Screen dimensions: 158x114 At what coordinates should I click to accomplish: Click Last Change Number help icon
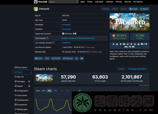(54, 43)
